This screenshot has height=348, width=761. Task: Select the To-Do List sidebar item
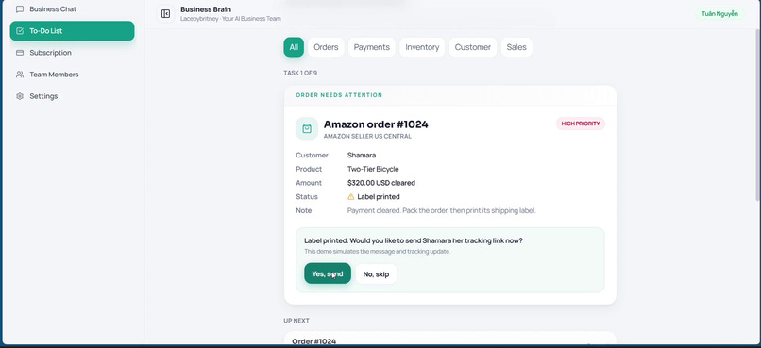pyautogui.click(x=72, y=31)
